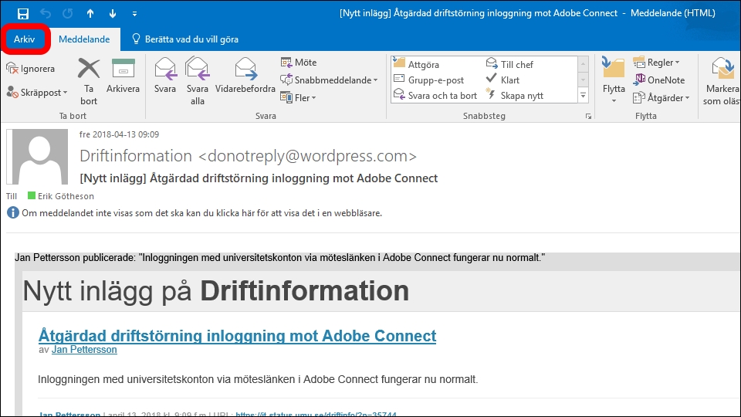Screen dimensions: 741x417
Task: Choose the Attgöra quick step
Action: point(417,64)
